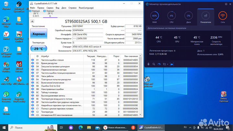Switch to Показатели tab in performance monitor
Screen dimensions: 233x131
[x=205, y=17]
